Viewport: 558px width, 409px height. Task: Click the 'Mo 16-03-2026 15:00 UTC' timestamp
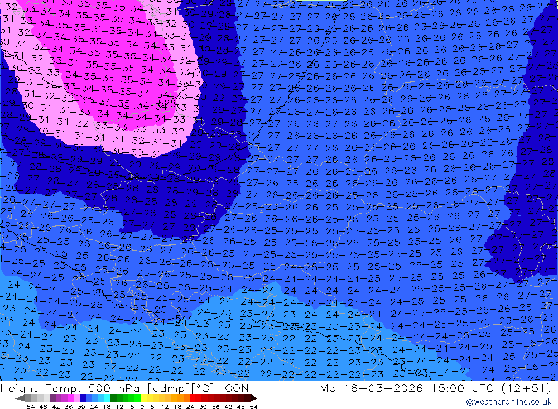click(x=407, y=388)
